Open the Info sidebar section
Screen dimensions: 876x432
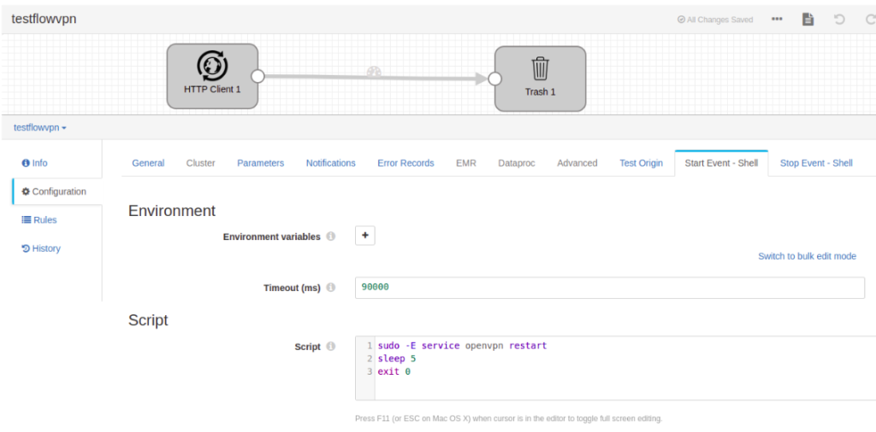tap(34, 163)
